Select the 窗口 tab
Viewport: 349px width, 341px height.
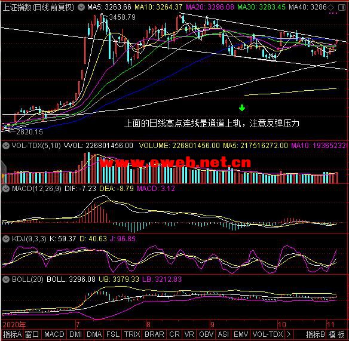tap(32, 334)
